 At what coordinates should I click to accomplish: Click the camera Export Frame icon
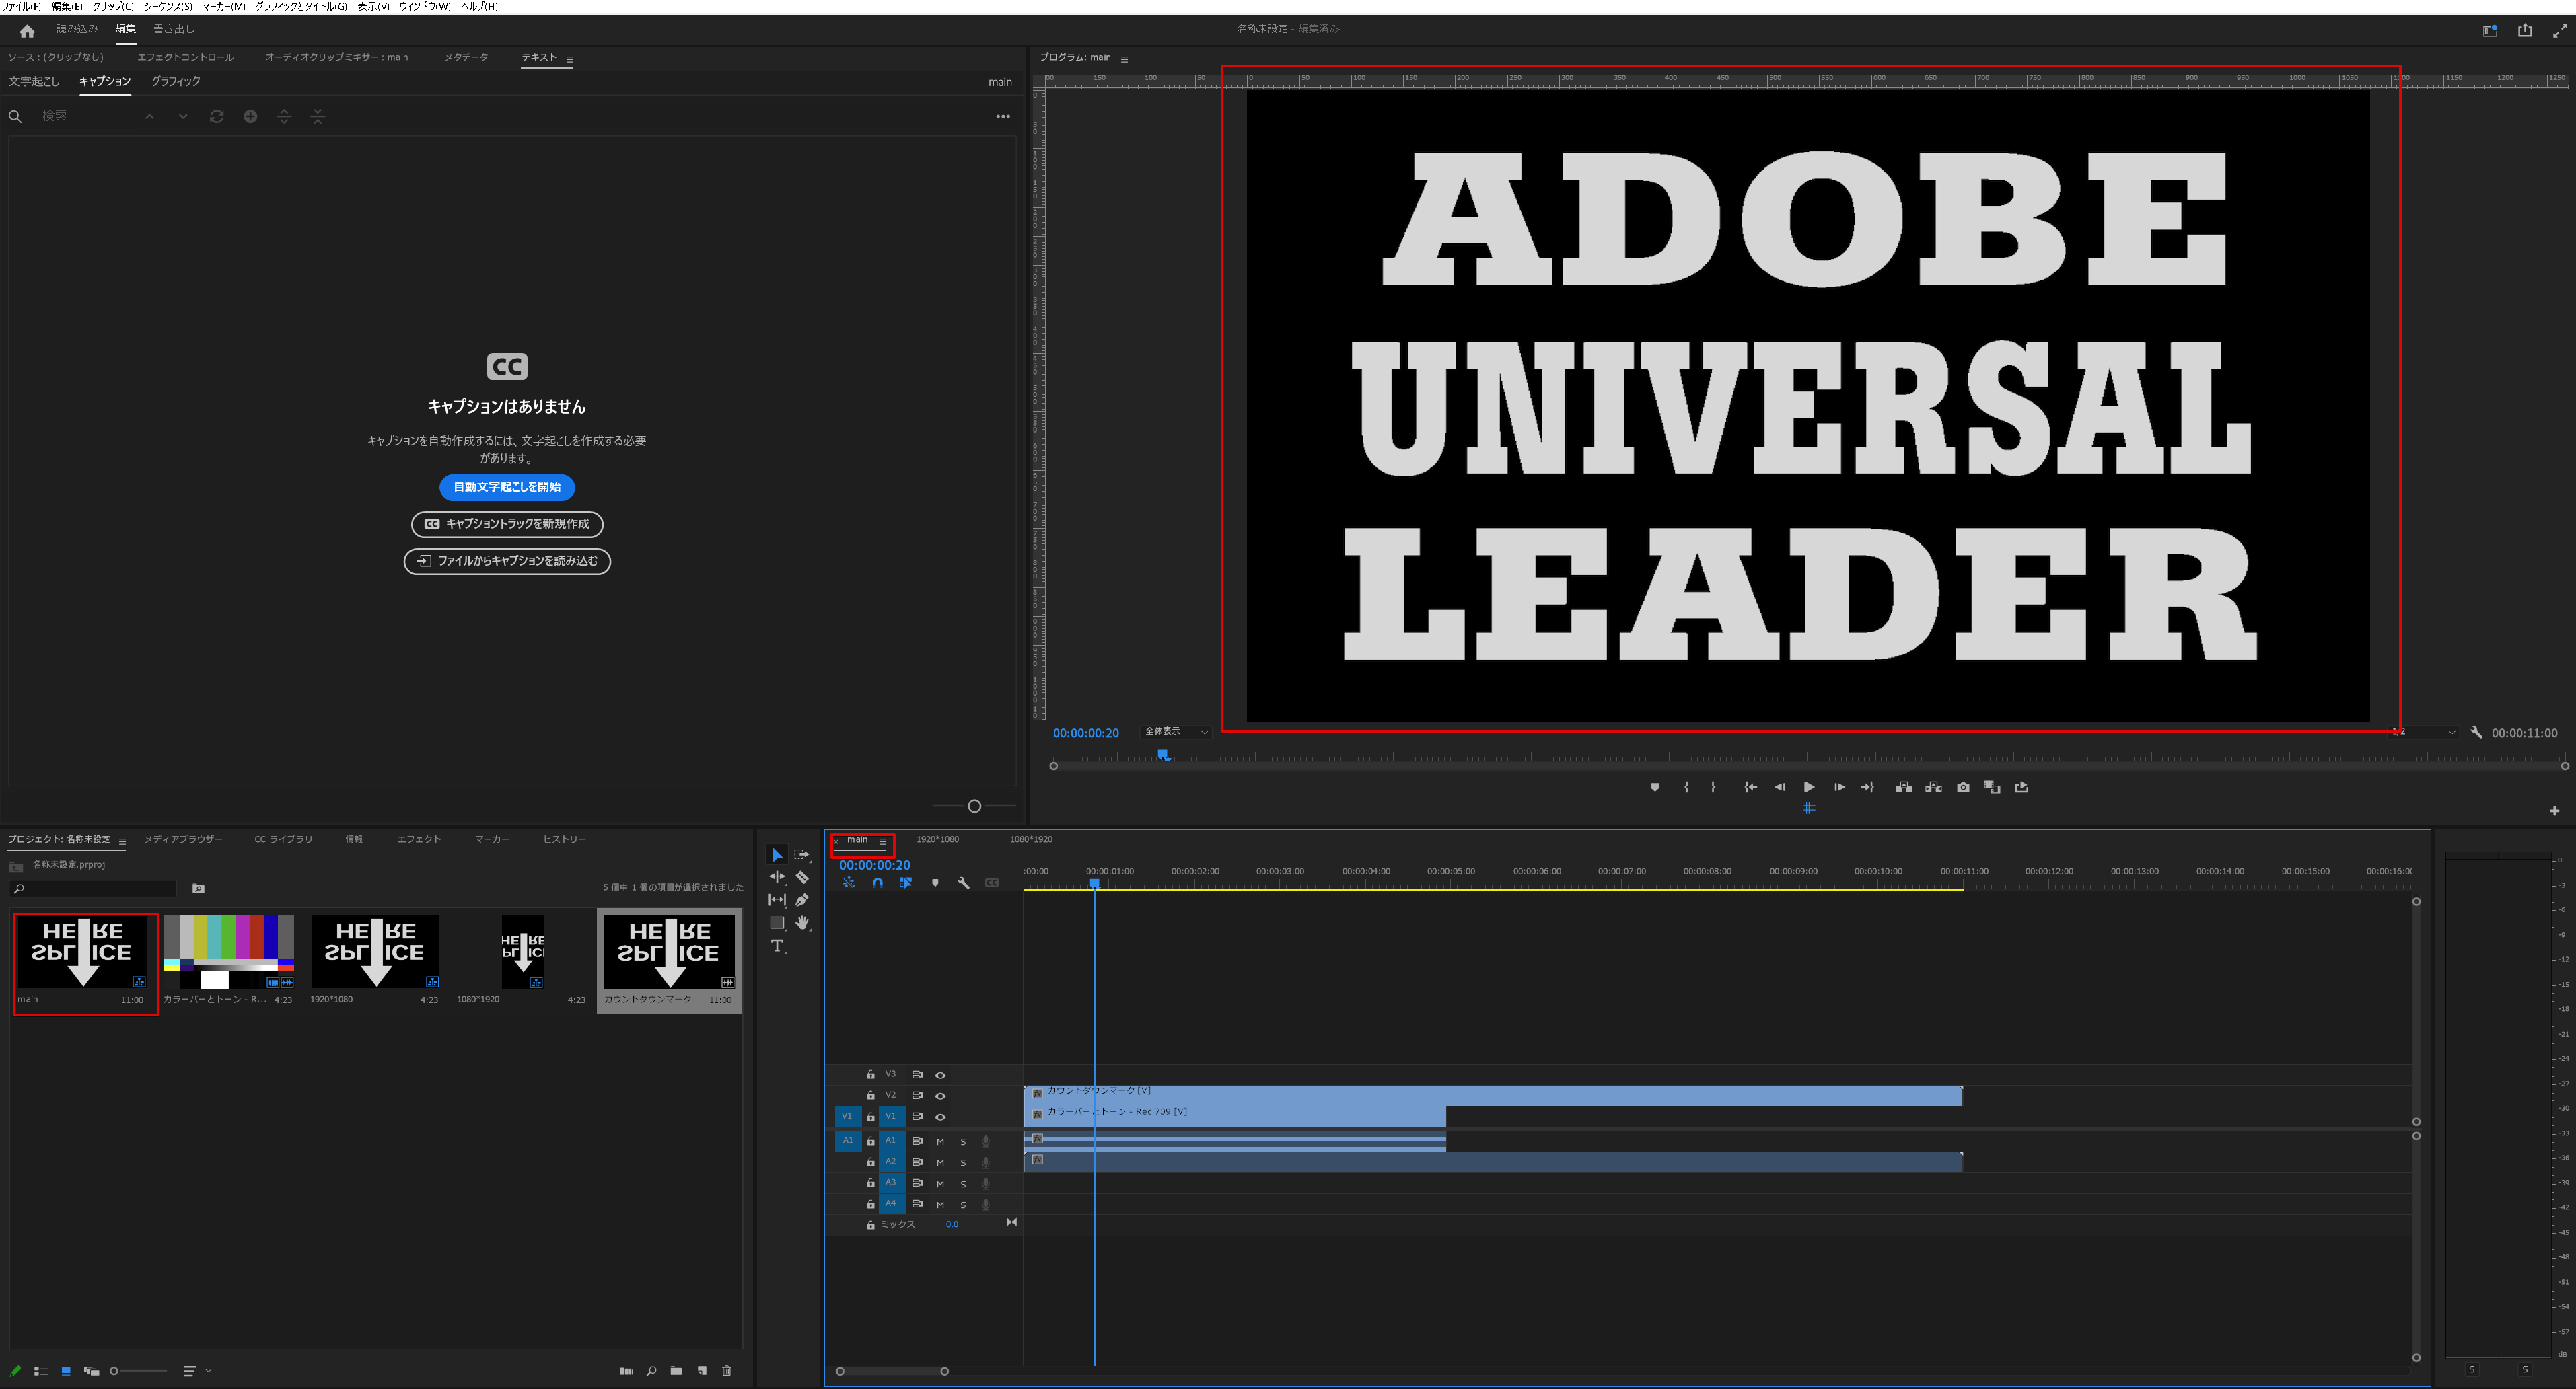point(1962,786)
